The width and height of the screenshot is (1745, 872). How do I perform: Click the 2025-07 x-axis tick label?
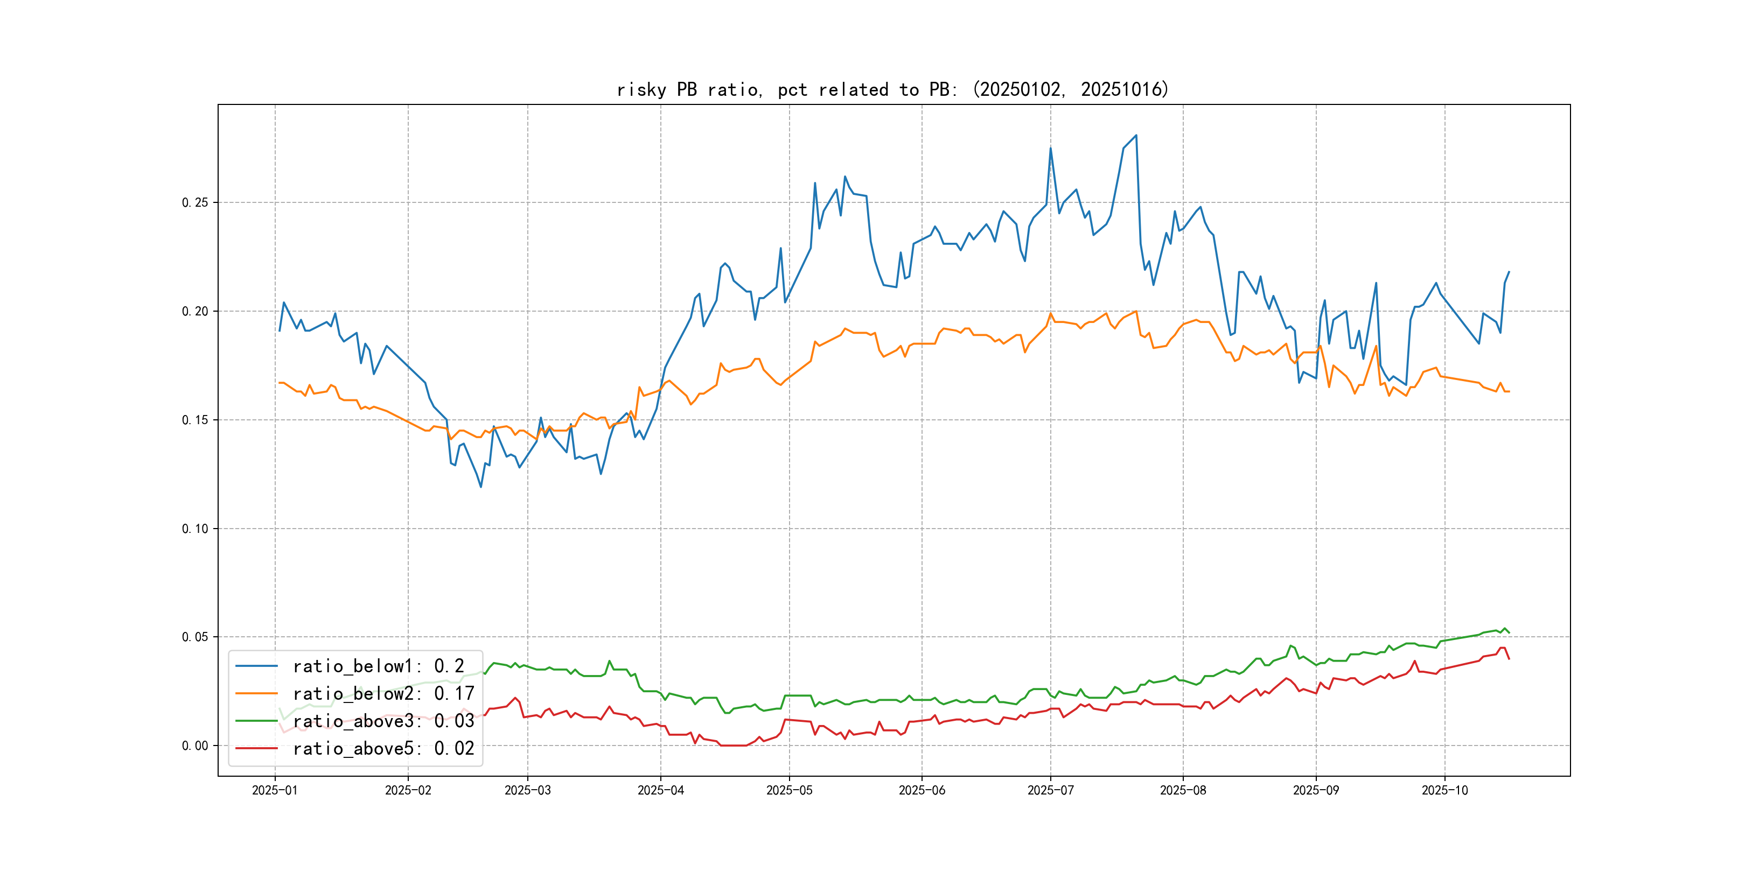(x=1050, y=790)
